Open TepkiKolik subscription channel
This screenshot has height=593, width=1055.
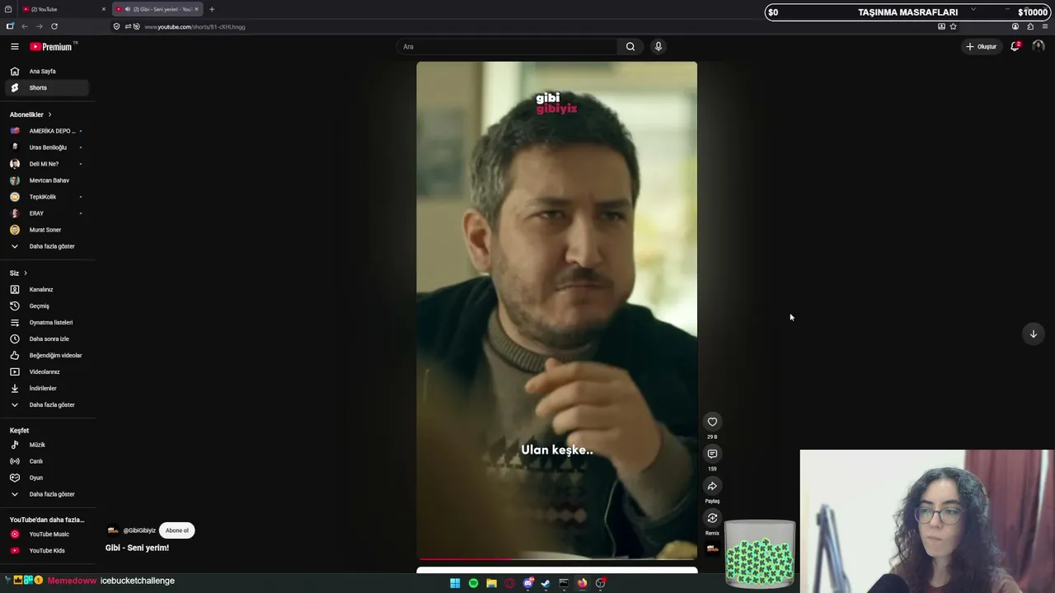tap(46, 197)
